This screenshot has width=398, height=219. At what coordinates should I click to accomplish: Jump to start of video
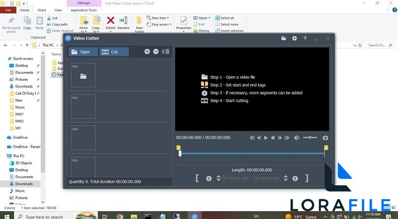(252, 138)
